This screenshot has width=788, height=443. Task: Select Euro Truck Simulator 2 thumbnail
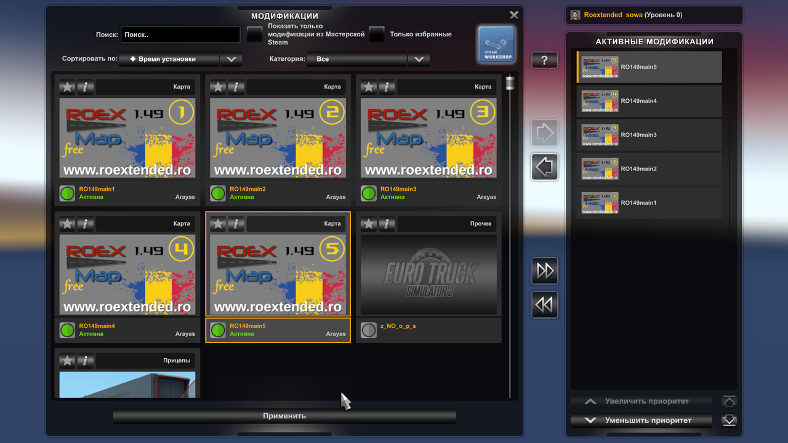click(429, 275)
